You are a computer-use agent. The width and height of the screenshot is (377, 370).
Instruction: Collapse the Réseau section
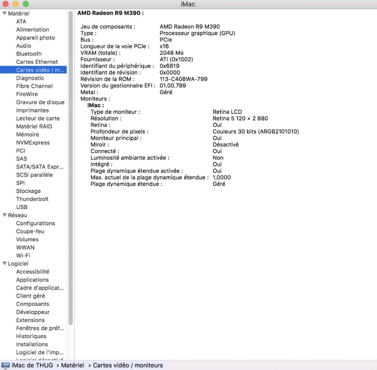(4, 215)
